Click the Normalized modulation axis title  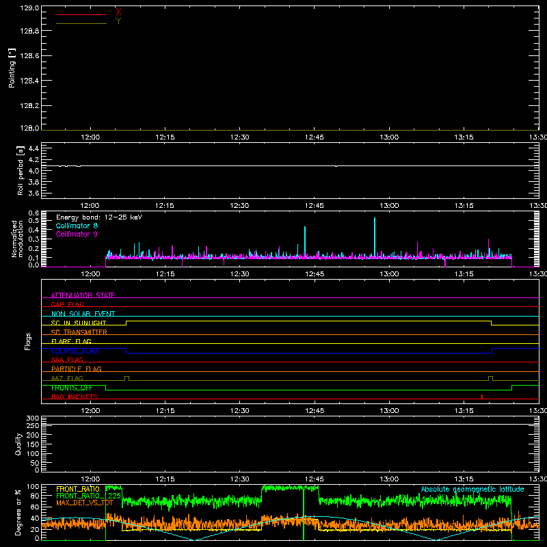coord(18,239)
